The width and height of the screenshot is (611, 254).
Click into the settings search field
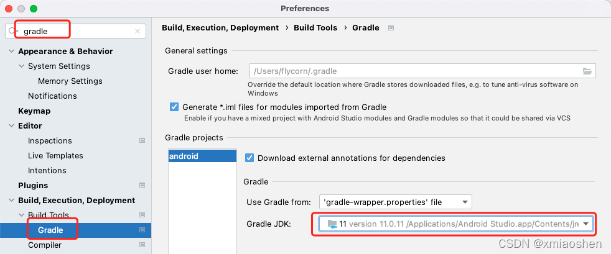pyautogui.click(x=75, y=31)
